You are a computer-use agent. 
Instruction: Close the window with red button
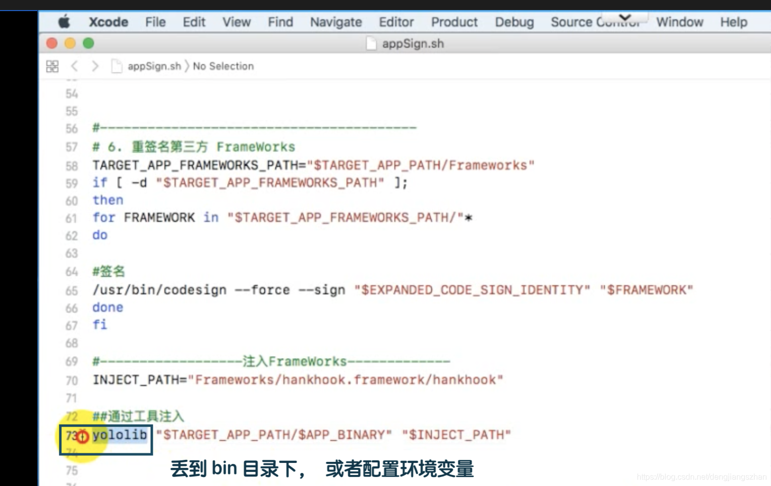click(x=51, y=43)
